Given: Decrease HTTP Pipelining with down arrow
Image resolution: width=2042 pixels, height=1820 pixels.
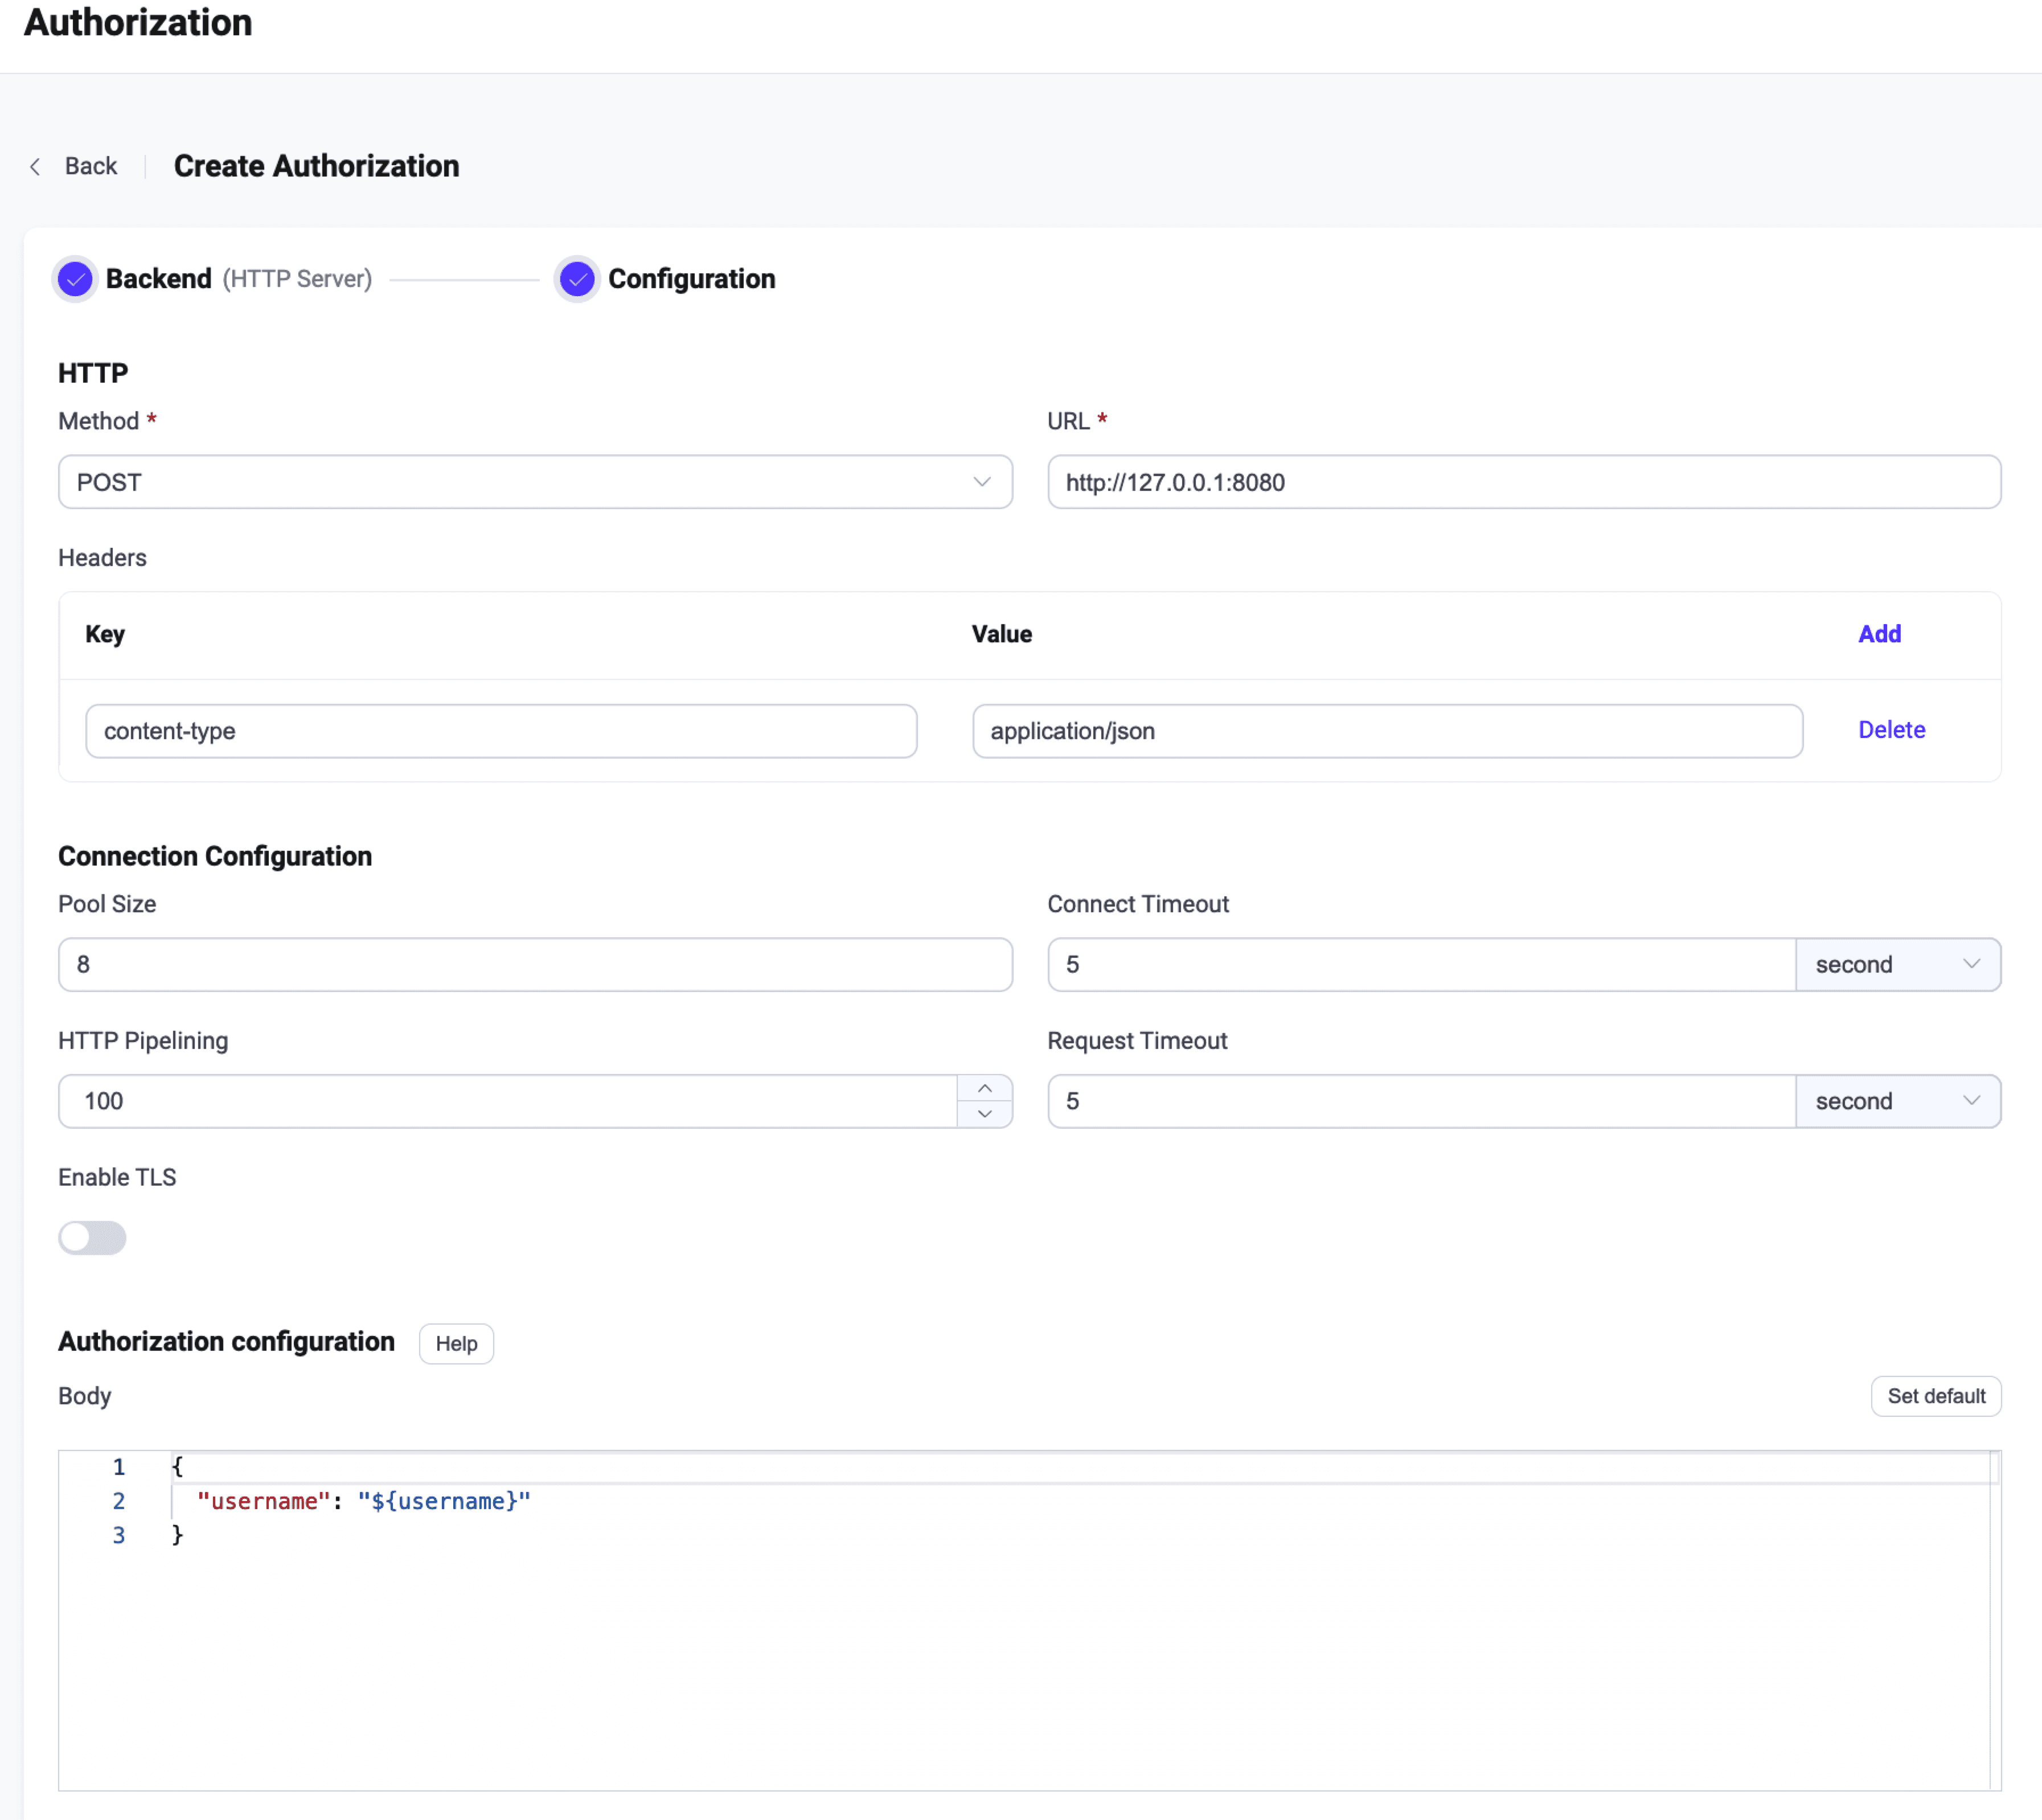Looking at the screenshot, I should pyautogui.click(x=984, y=1114).
